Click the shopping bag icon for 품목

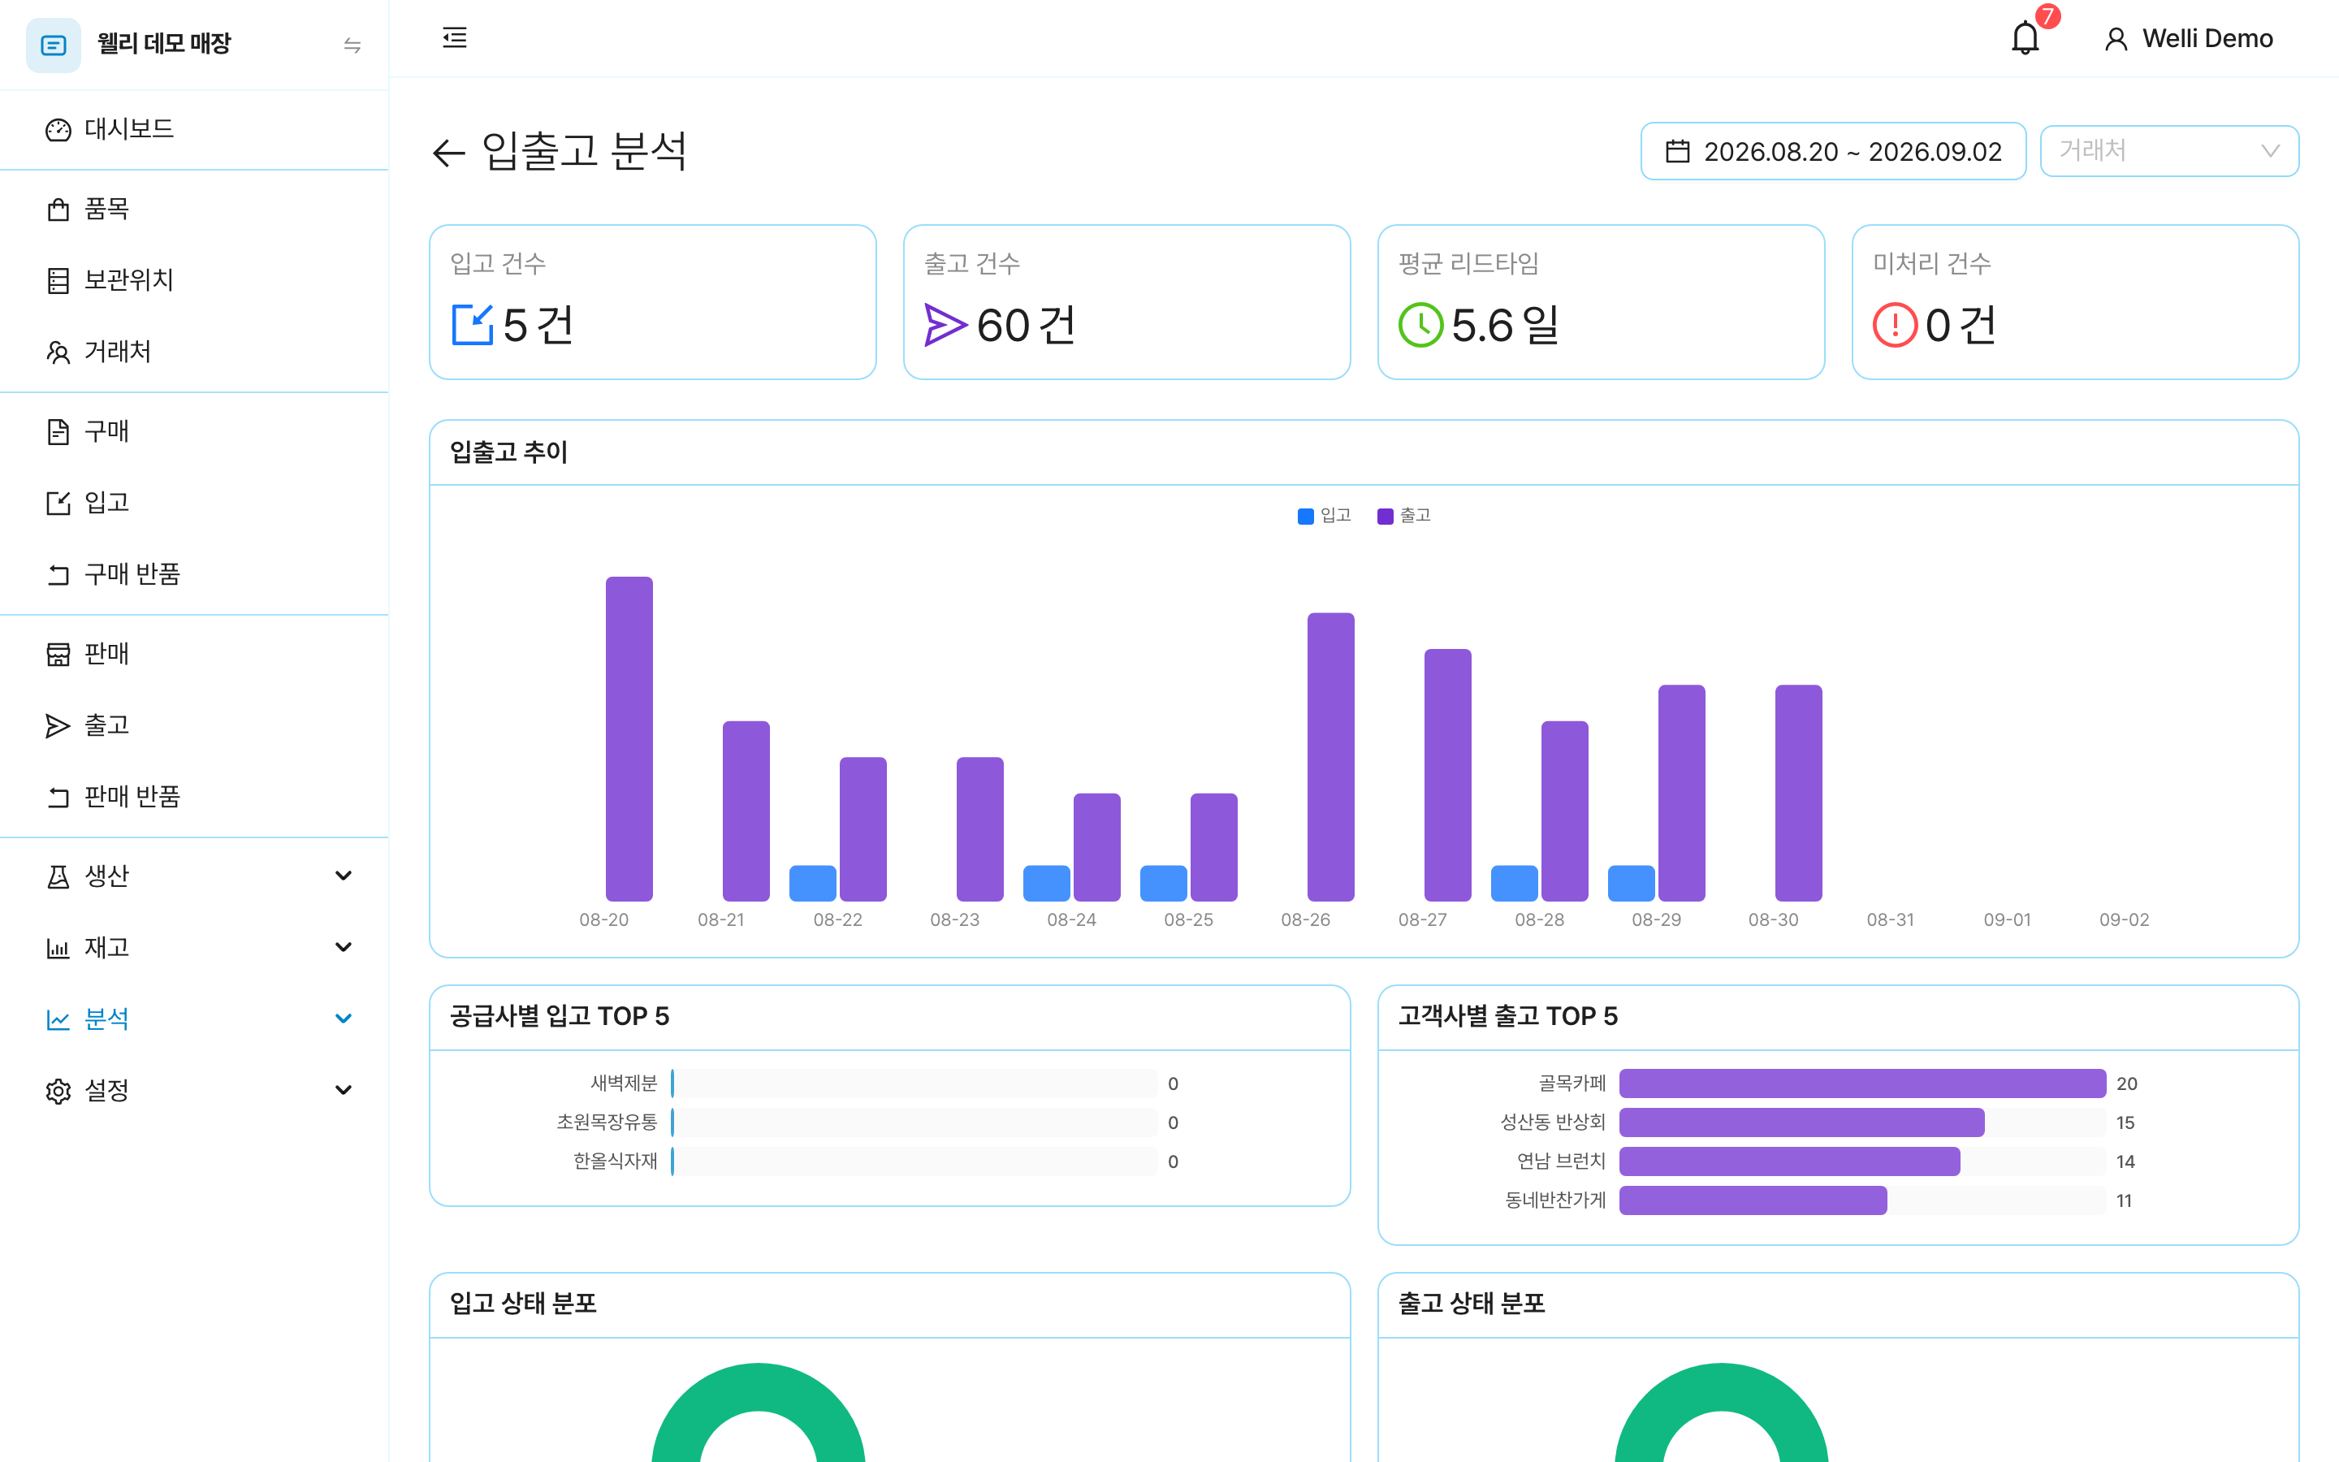tap(58, 209)
